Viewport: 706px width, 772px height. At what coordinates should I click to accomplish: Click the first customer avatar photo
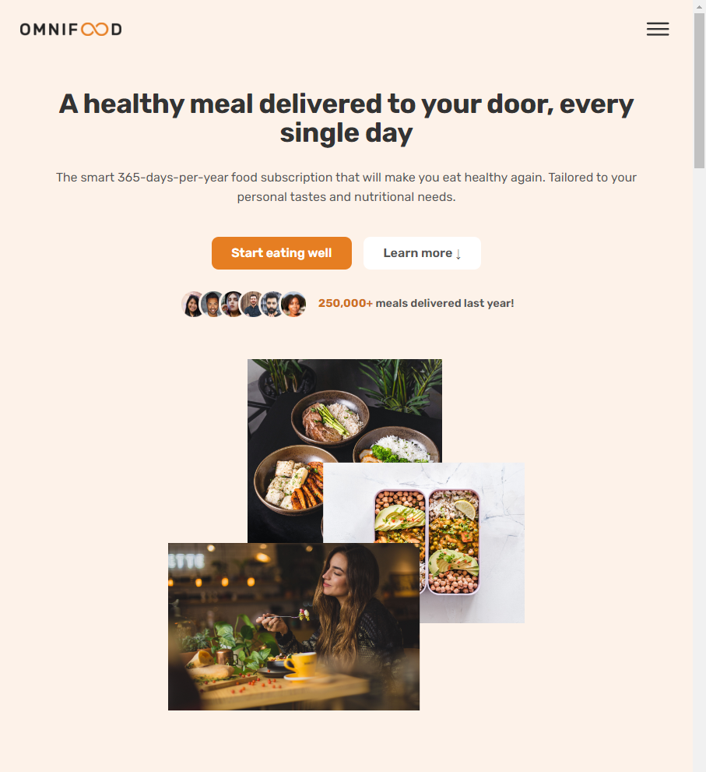192,305
